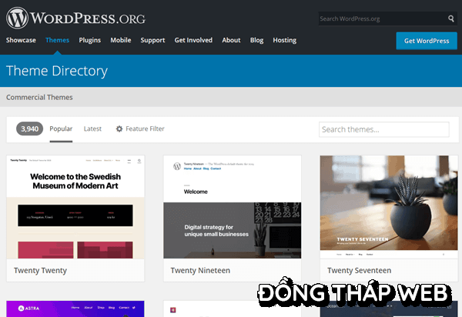Image resolution: width=462 pixels, height=317 pixels.
Task: Open the Feature Filter options
Action: 140,129
